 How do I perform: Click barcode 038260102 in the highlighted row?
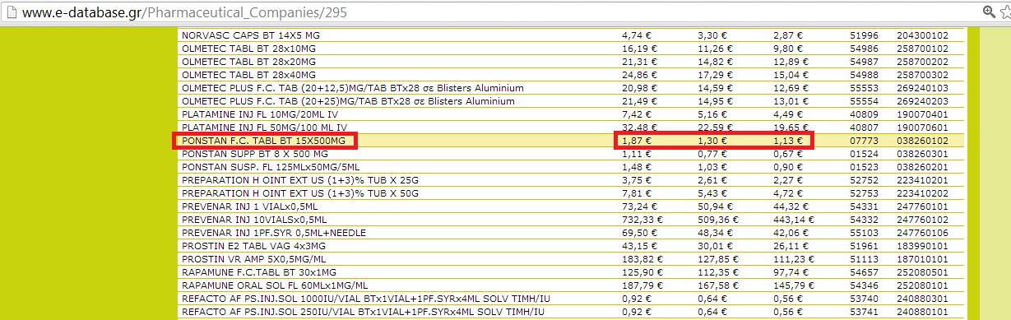tap(922, 141)
